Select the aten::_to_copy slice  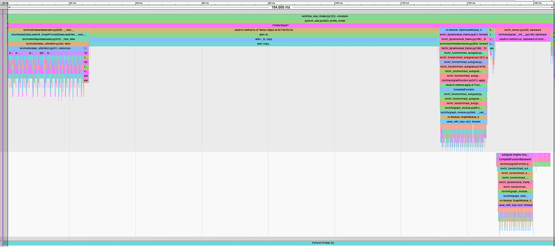263,39
